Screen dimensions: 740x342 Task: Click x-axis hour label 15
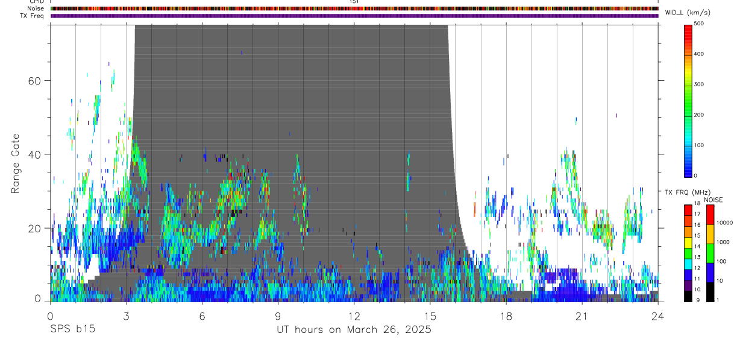pos(430,315)
